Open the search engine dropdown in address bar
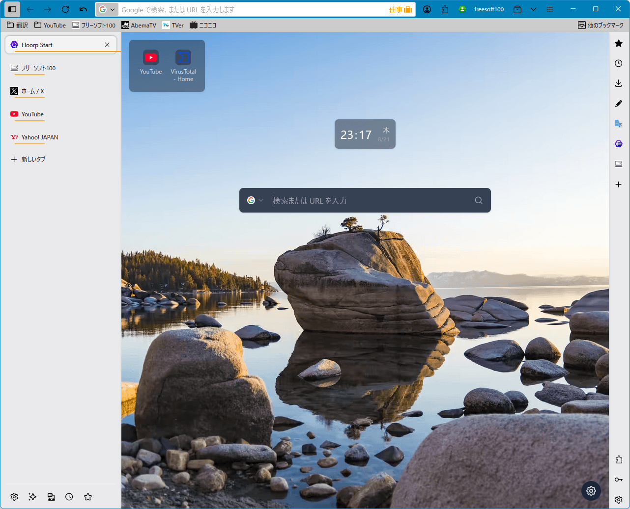Screen dimensions: 630x509 point(107,9)
